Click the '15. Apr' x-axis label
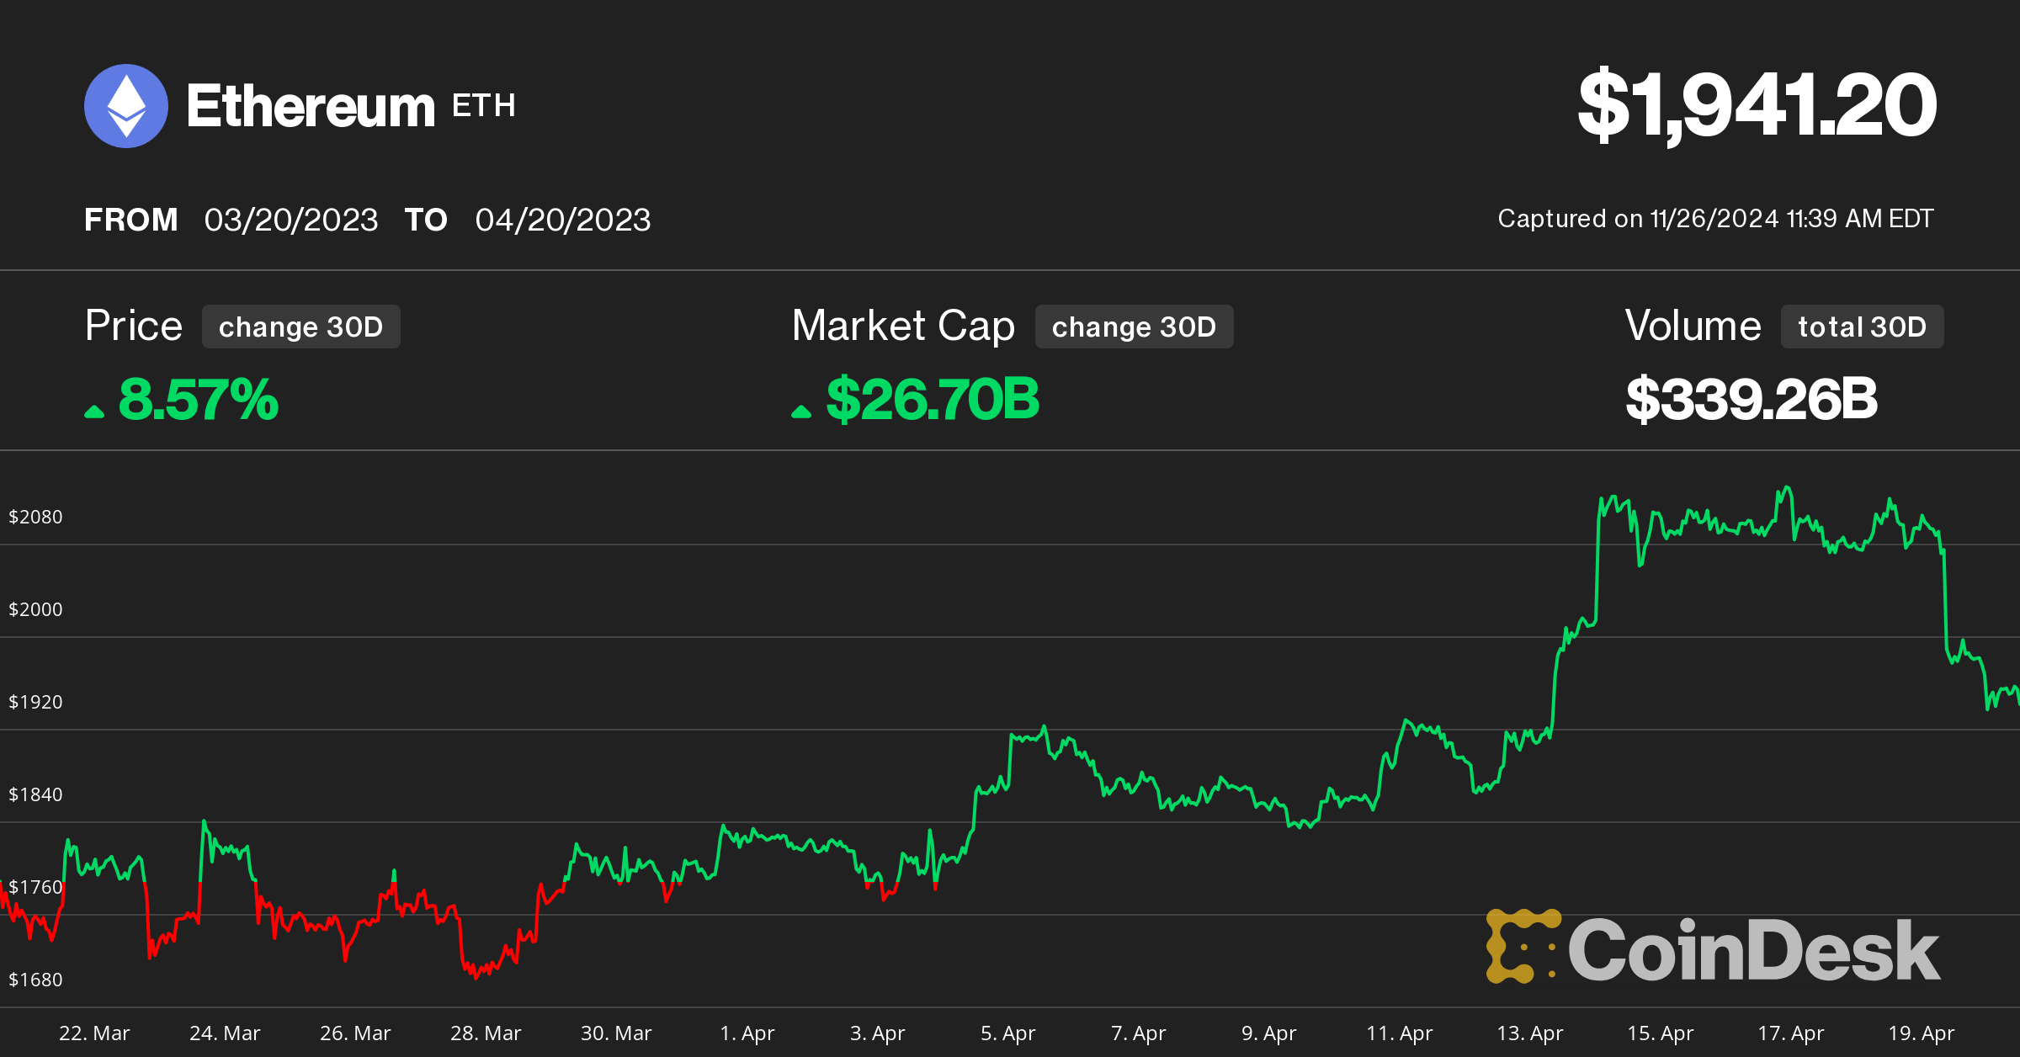2020x1057 pixels. click(1660, 1033)
